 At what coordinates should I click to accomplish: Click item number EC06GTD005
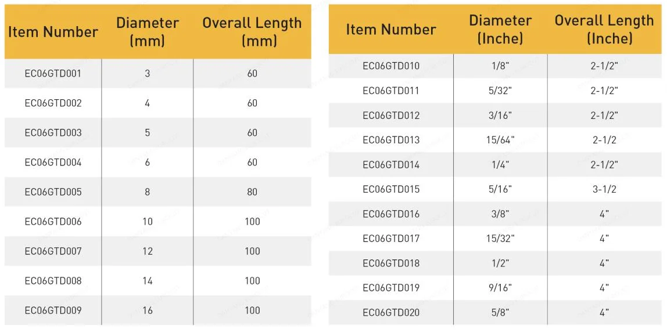[x=53, y=192]
